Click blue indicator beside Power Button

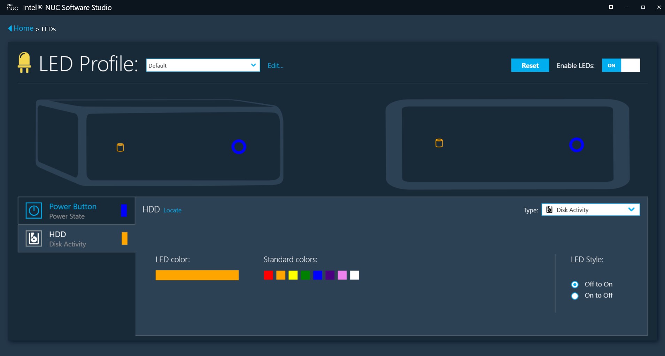(x=124, y=211)
